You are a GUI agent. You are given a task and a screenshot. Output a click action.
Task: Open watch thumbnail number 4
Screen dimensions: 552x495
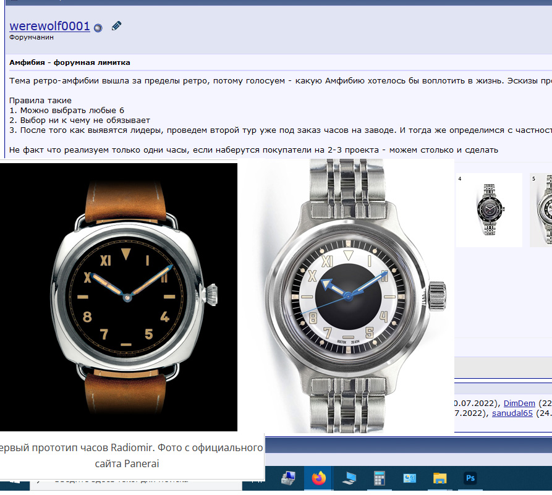coord(488,210)
